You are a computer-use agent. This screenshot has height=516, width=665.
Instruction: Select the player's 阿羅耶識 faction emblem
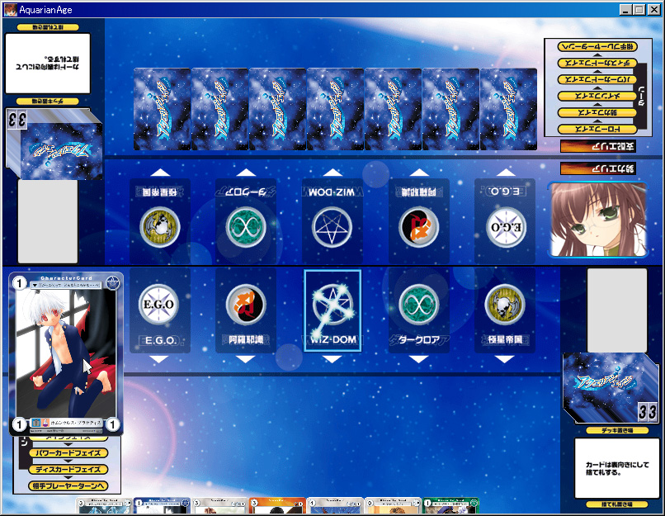coord(246,305)
